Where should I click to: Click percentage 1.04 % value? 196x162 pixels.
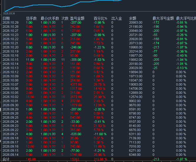(99, 39)
